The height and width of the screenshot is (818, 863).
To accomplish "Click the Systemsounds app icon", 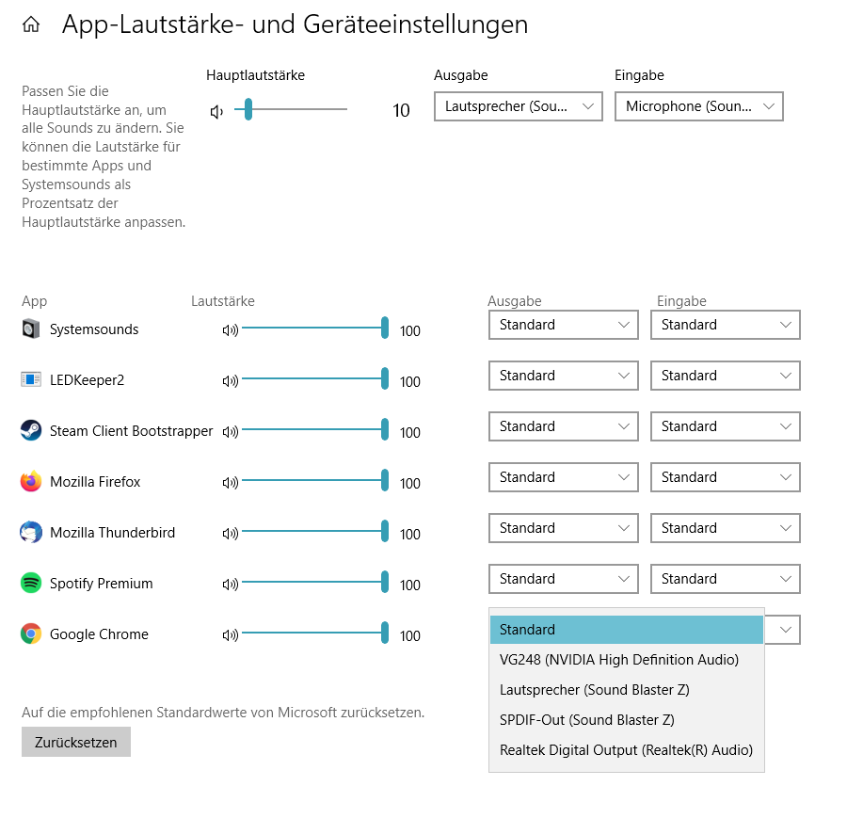I will [x=31, y=329].
